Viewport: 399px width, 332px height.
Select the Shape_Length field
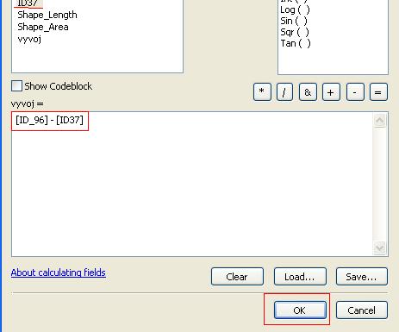[x=47, y=15]
